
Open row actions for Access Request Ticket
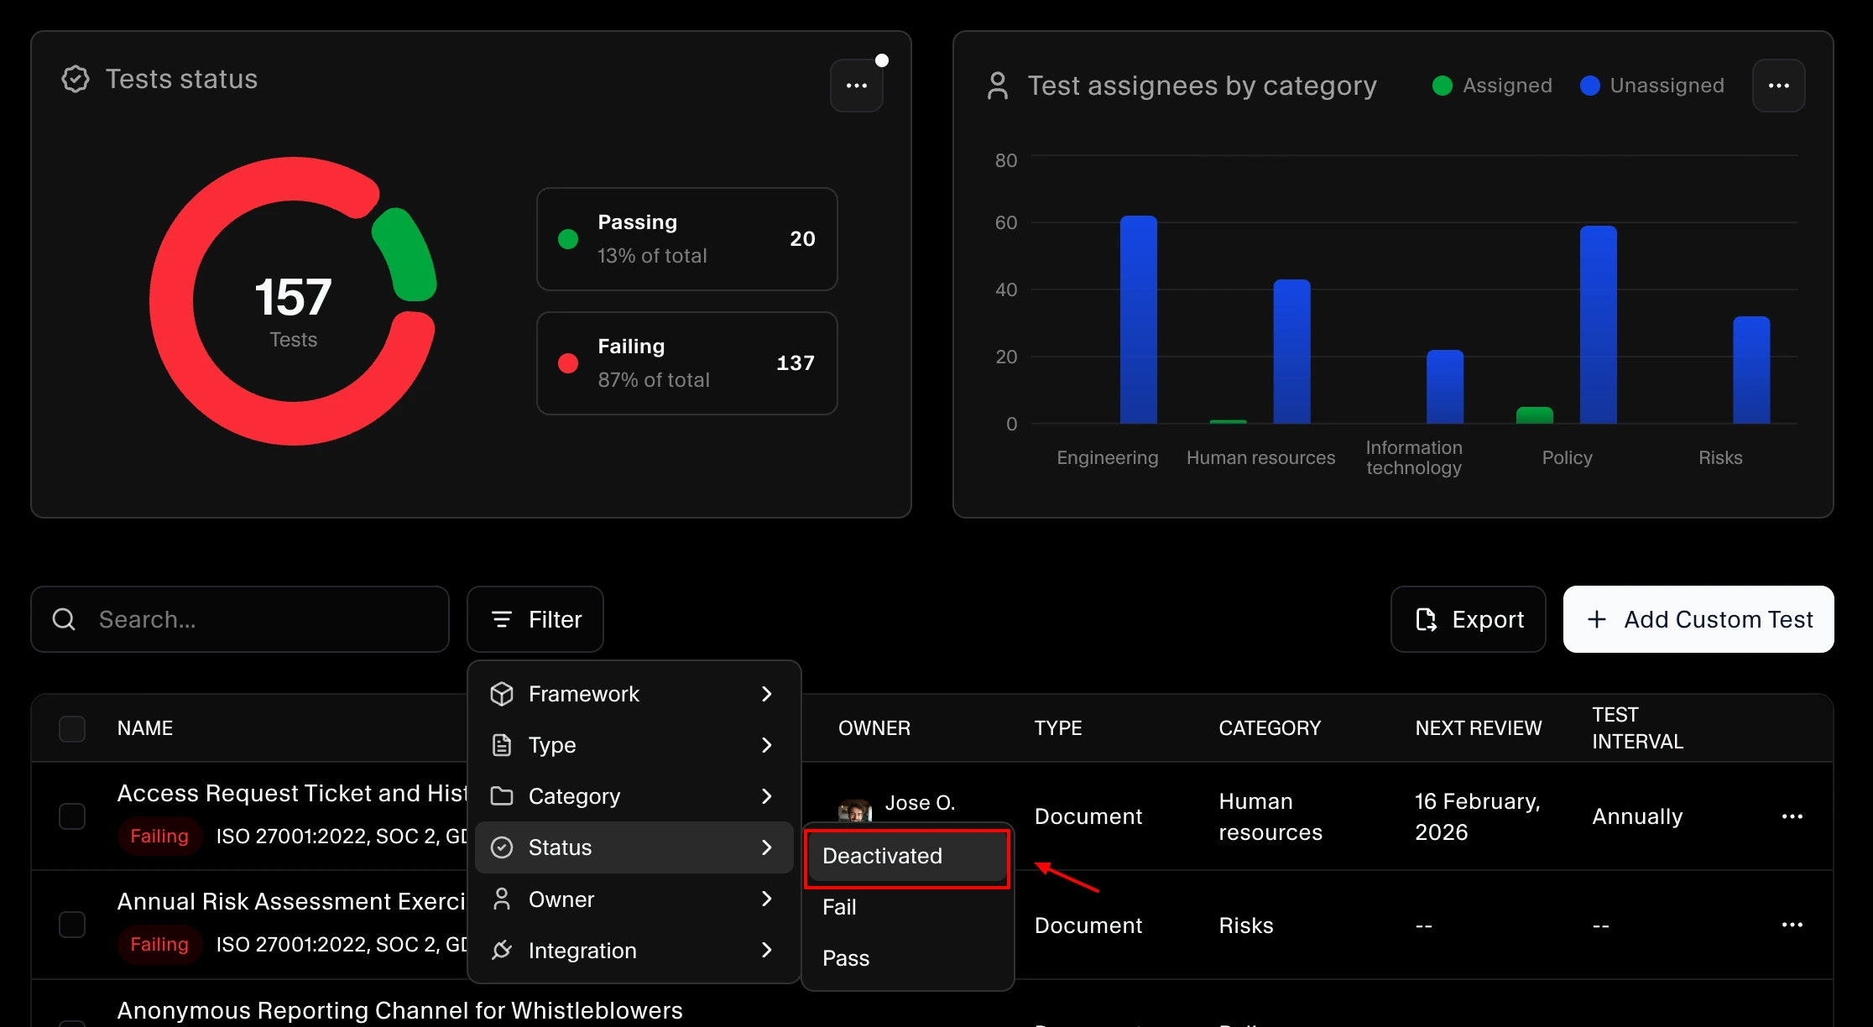pos(1792,816)
